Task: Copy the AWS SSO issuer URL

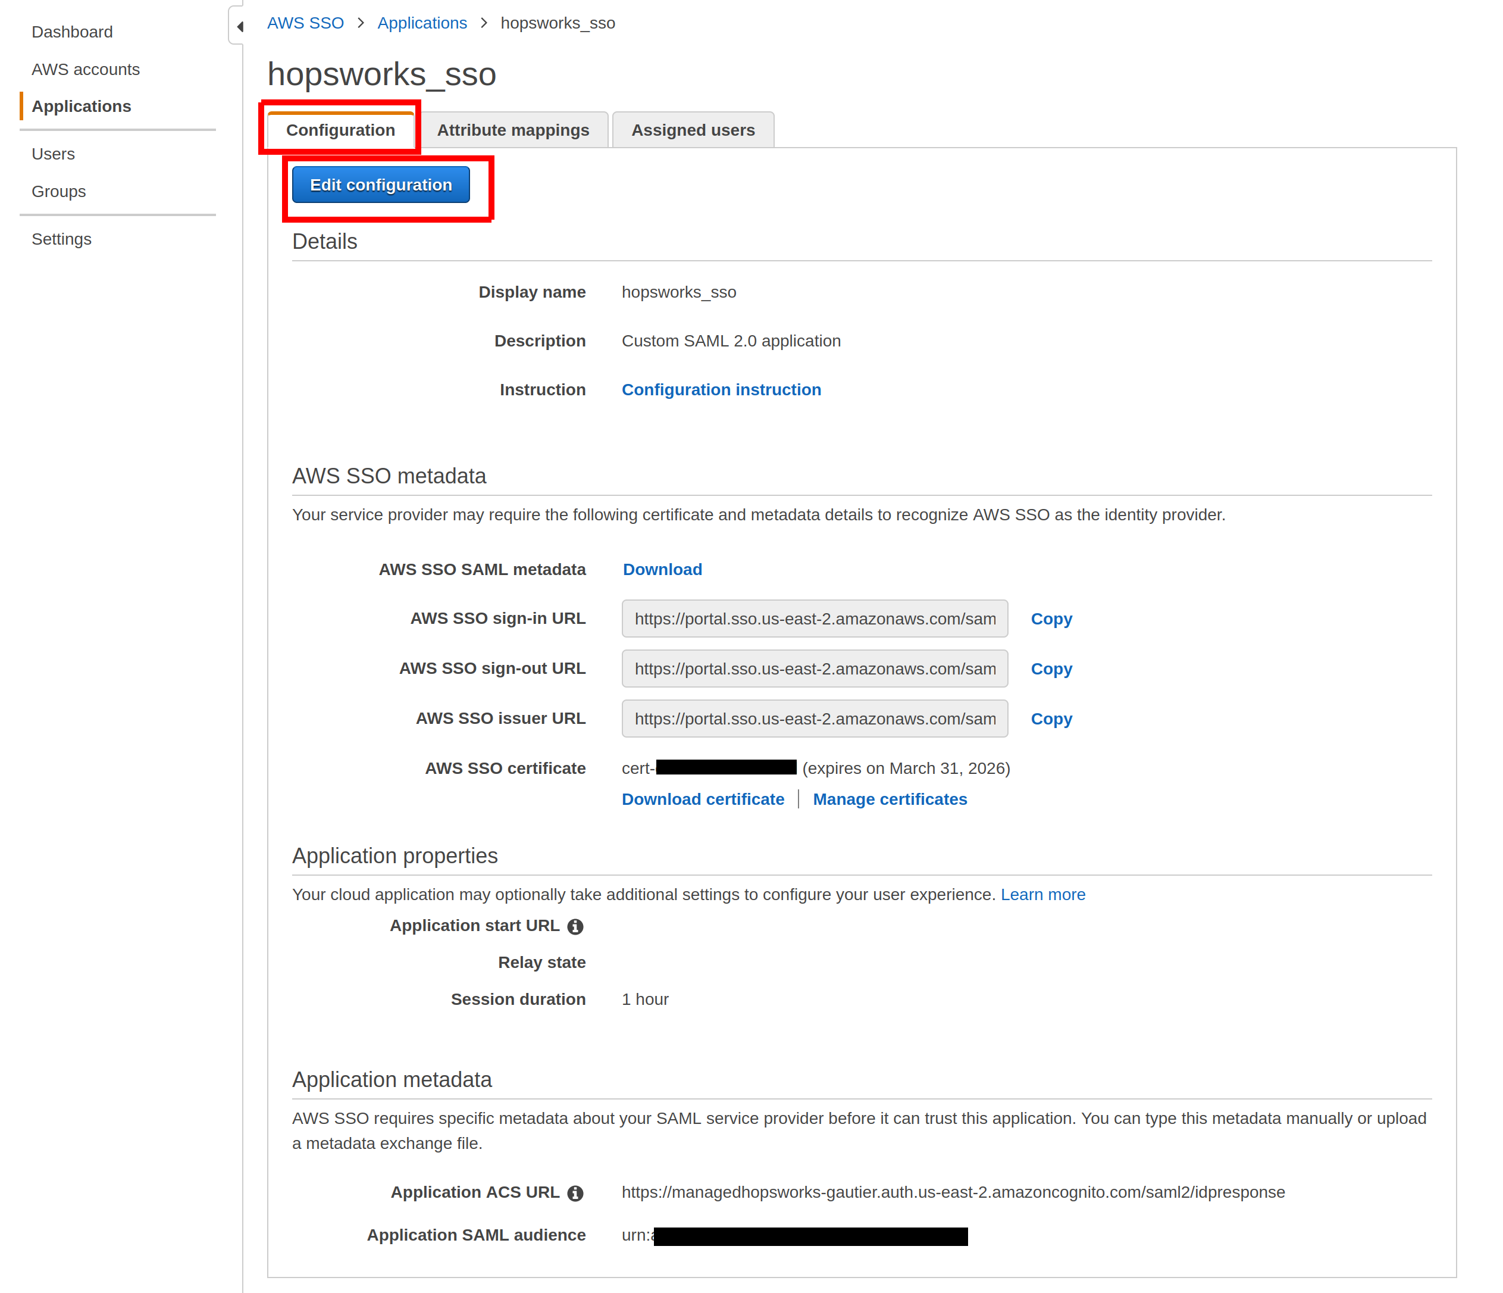Action: coord(1052,719)
